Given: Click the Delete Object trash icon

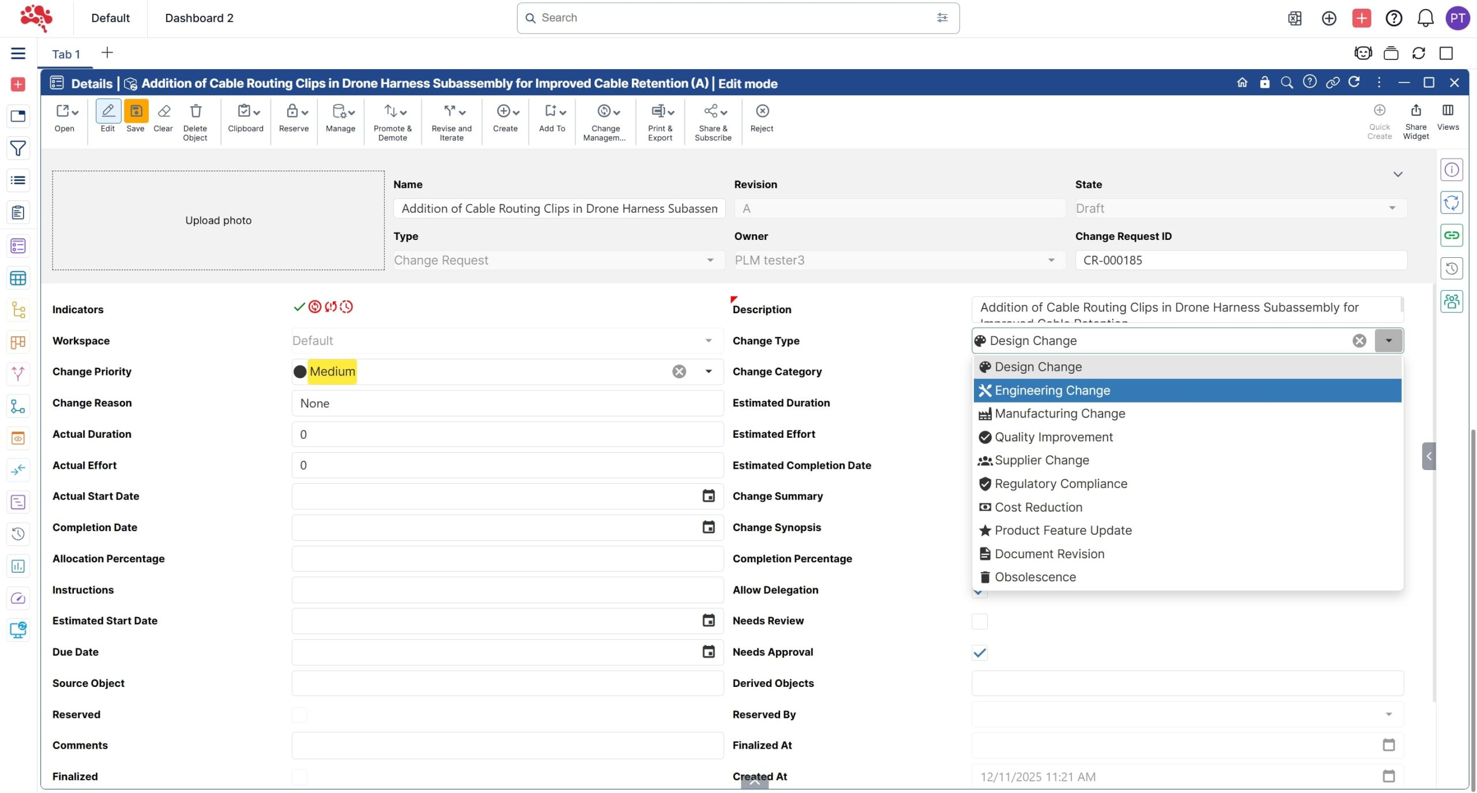Looking at the screenshot, I should click(x=195, y=112).
